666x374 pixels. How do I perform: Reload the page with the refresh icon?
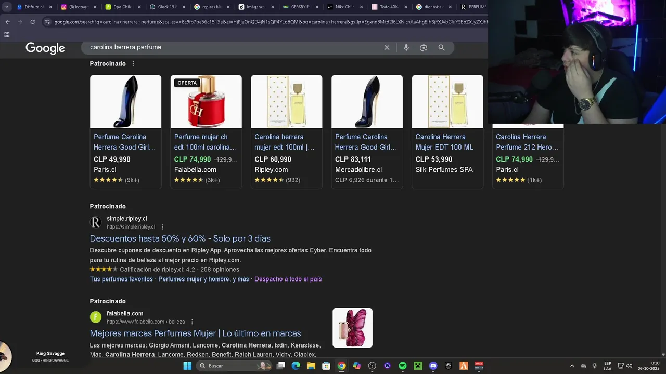32,22
